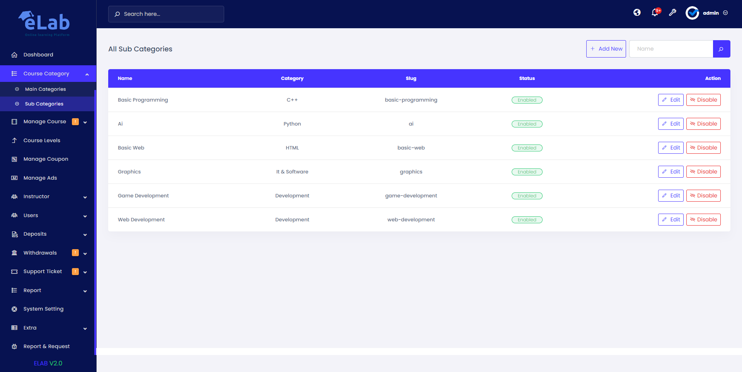742x372 pixels.
Task: Expand the Instructor sidebar section
Action: pyautogui.click(x=85, y=197)
